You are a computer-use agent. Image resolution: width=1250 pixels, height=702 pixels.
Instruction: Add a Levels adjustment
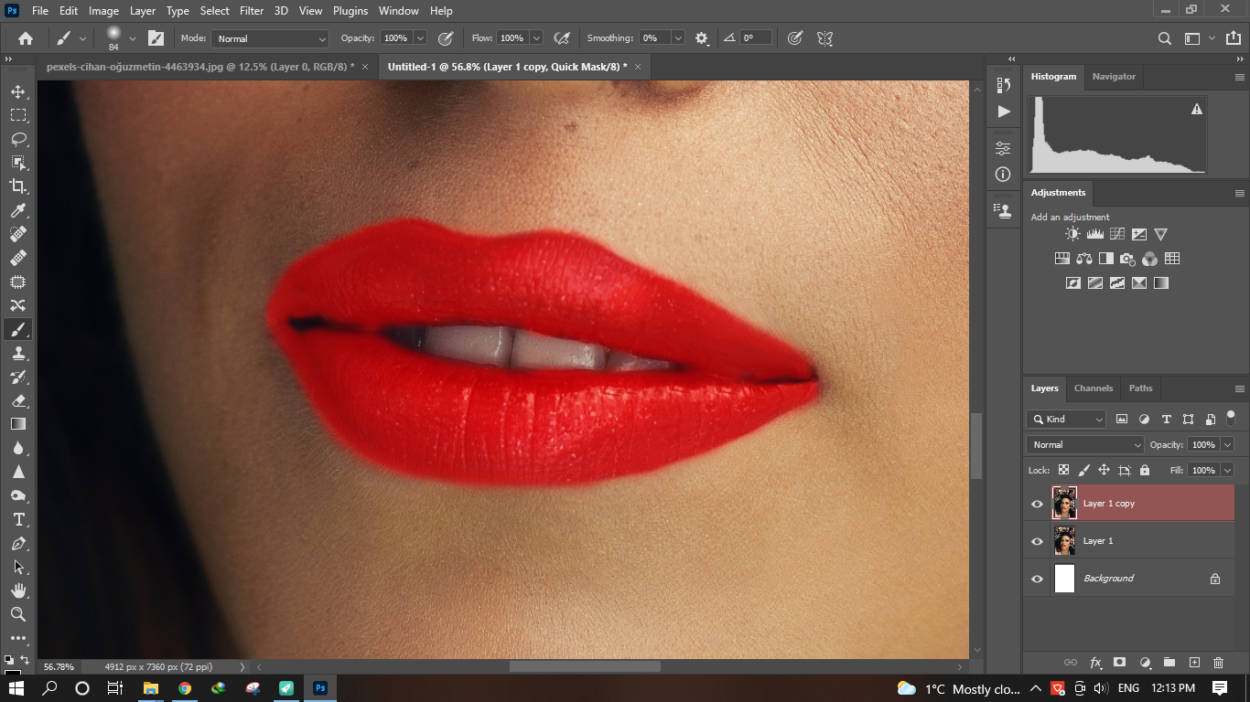point(1094,234)
